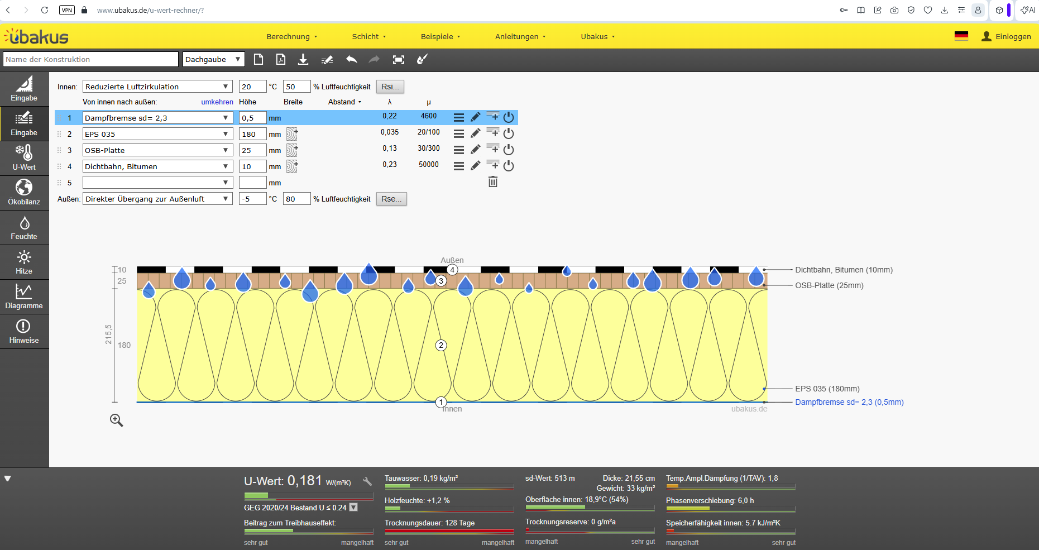Toggle the Dampfbremse layer power icon

pyautogui.click(x=509, y=117)
